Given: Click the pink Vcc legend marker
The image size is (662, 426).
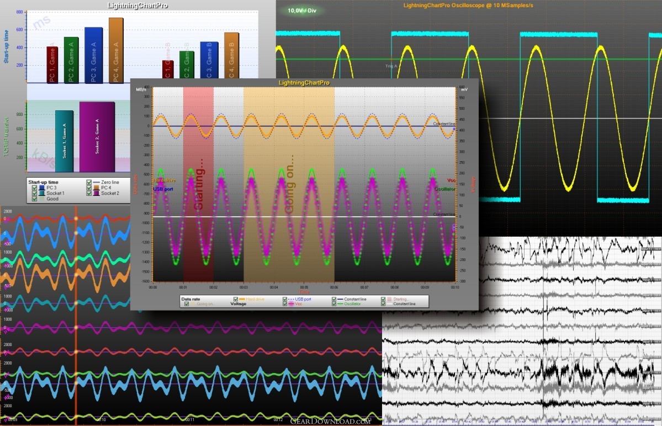Looking at the screenshot, I should tap(292, 303).
